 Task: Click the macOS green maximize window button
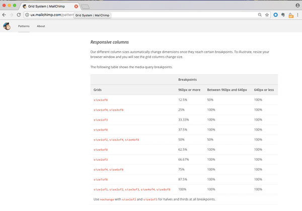pyautogui.click(x=15, y=6)
